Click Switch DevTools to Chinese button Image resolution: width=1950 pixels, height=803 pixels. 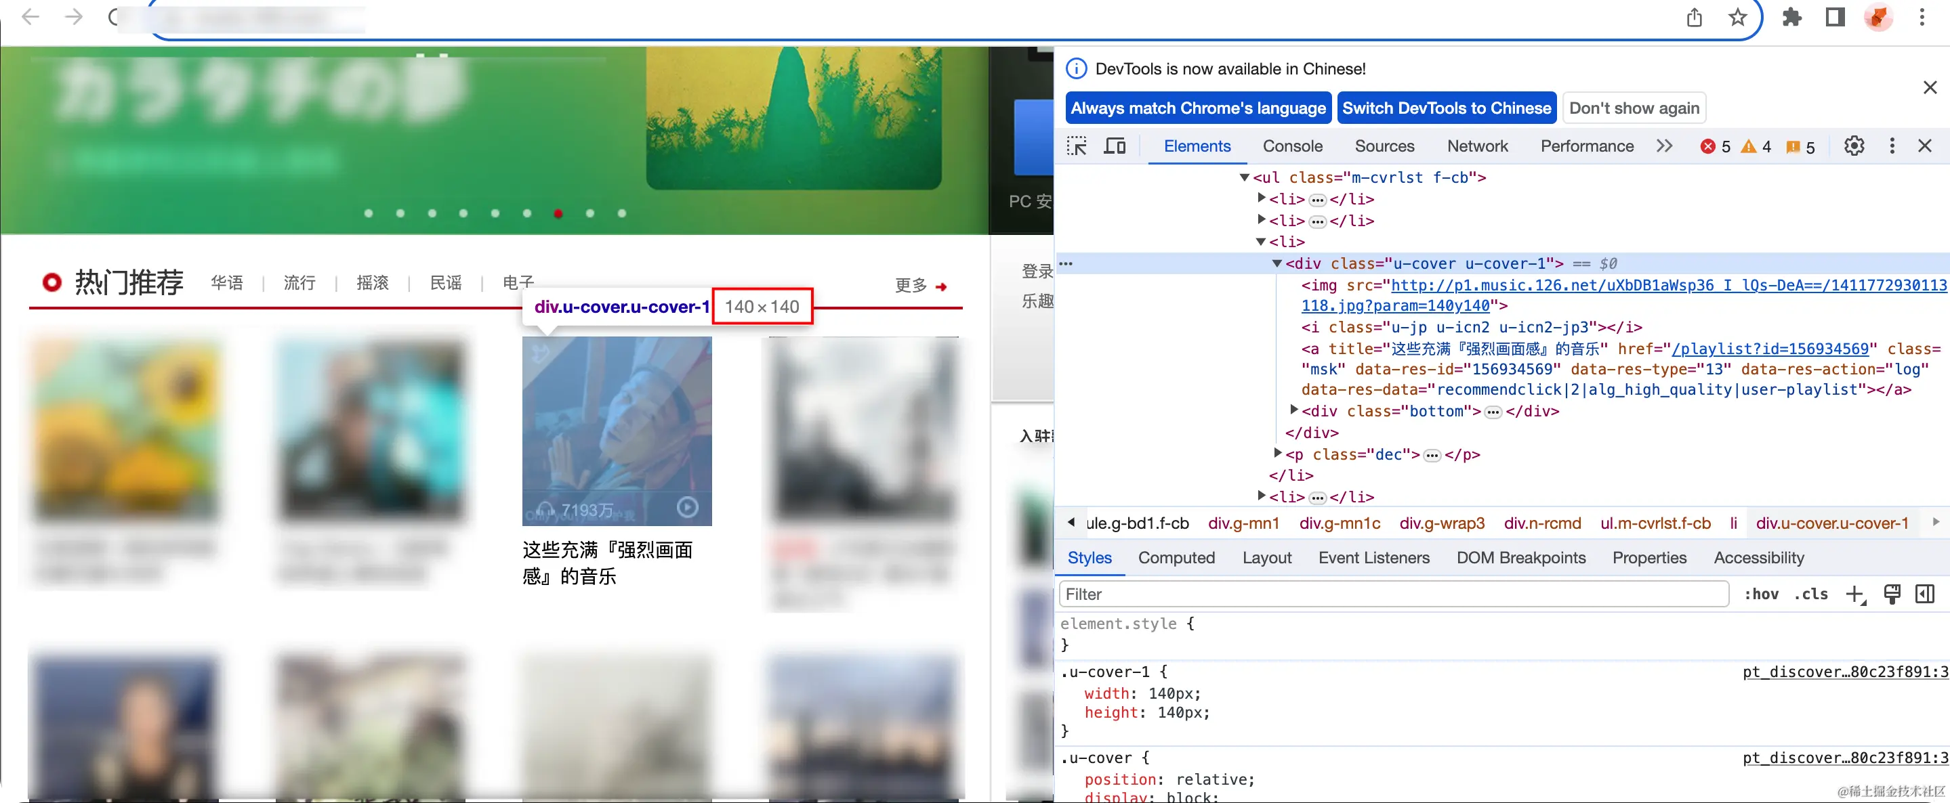[x=1446, y=108]
